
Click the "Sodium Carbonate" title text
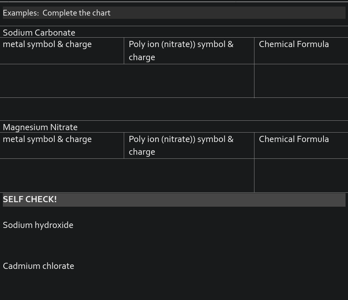[x=39, y=33]
